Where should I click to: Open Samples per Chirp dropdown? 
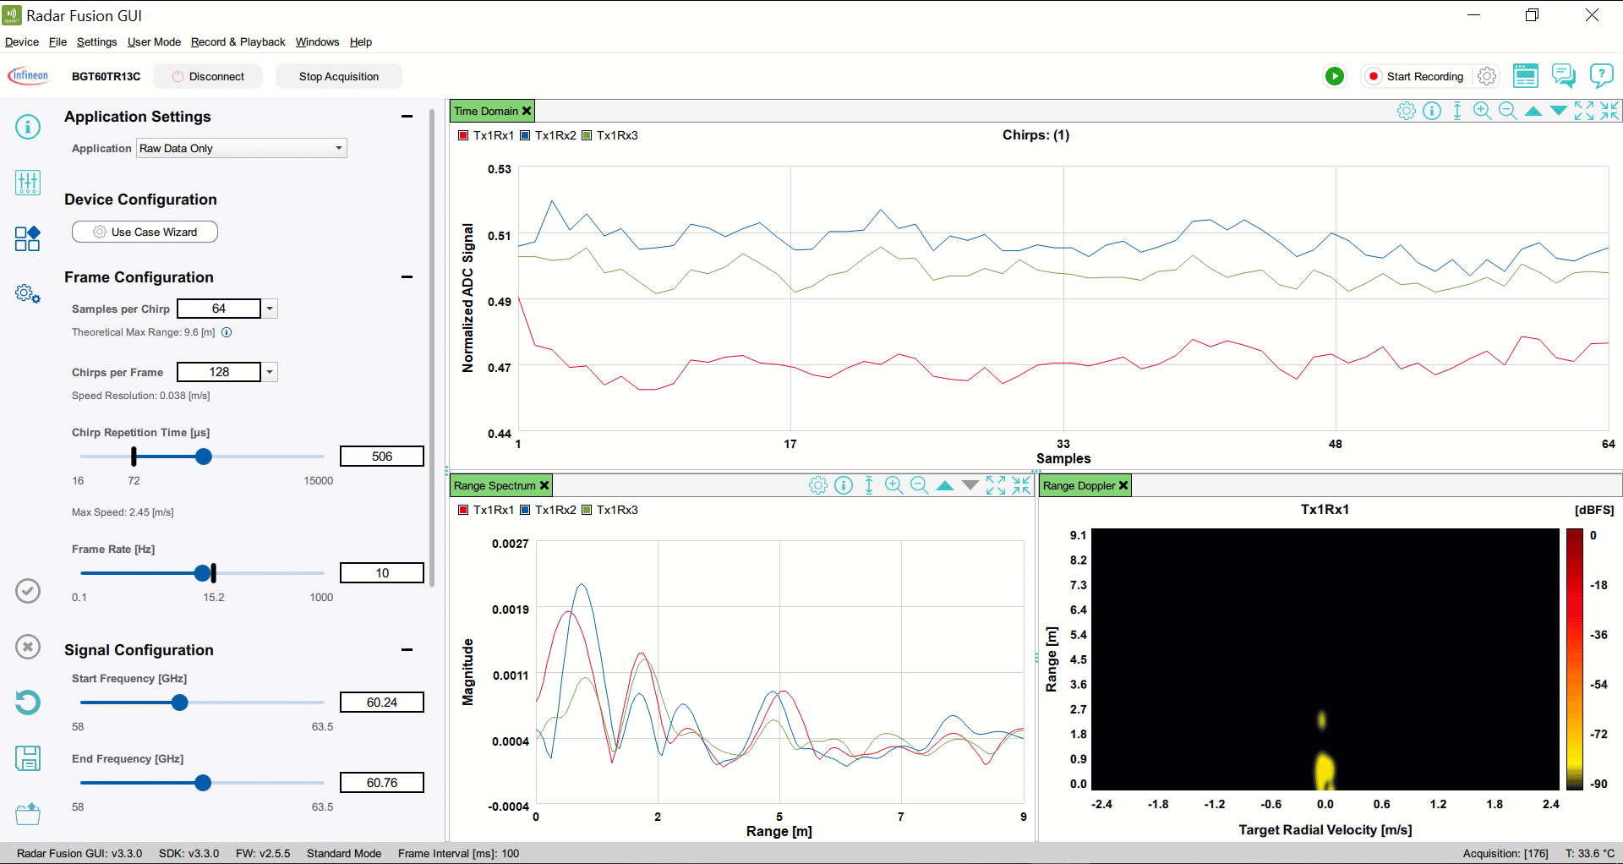point(270,309)
